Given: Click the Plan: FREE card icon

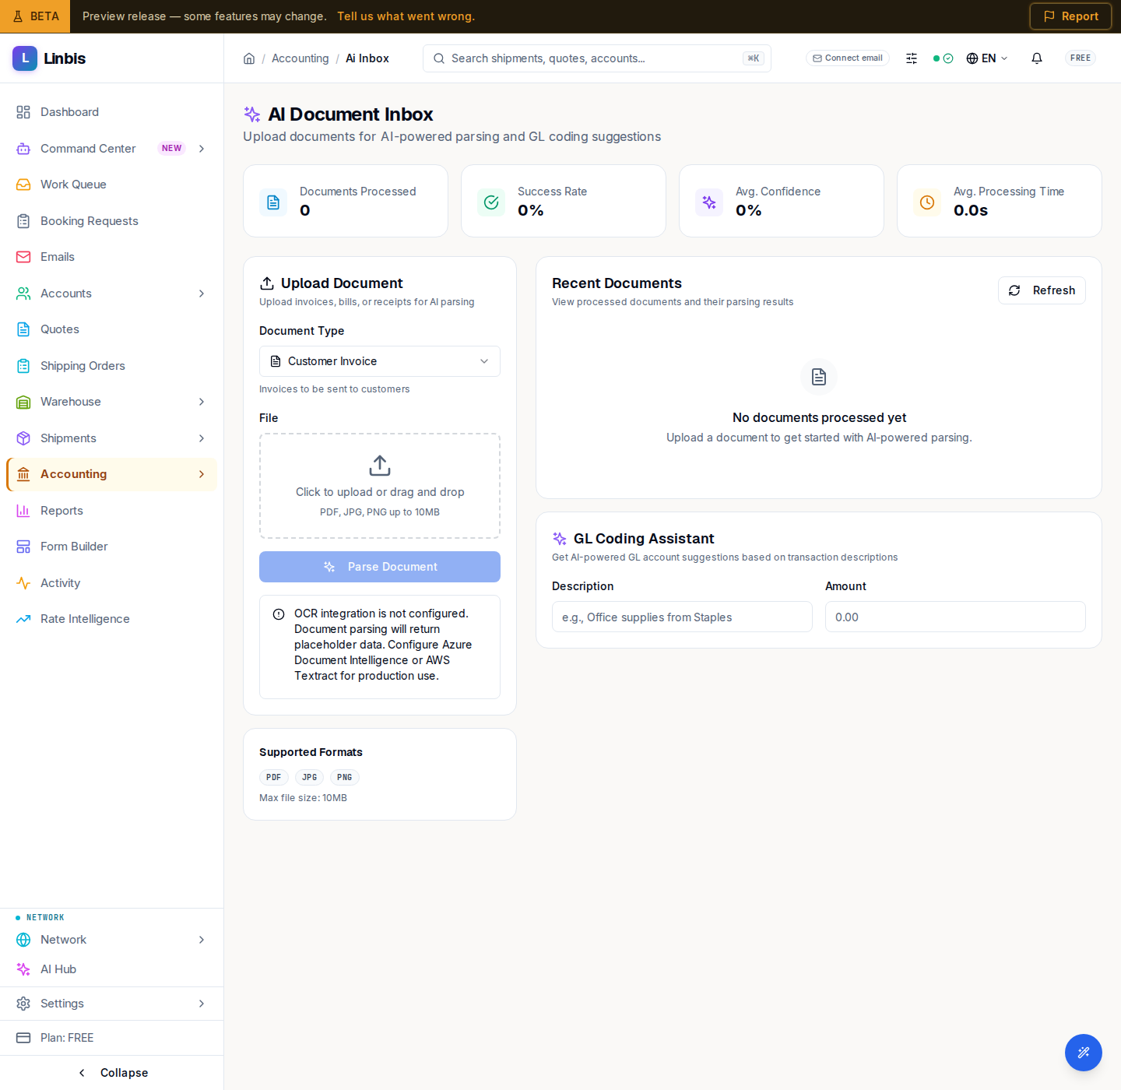Looking at the screenshot, I should point(23,1038).
